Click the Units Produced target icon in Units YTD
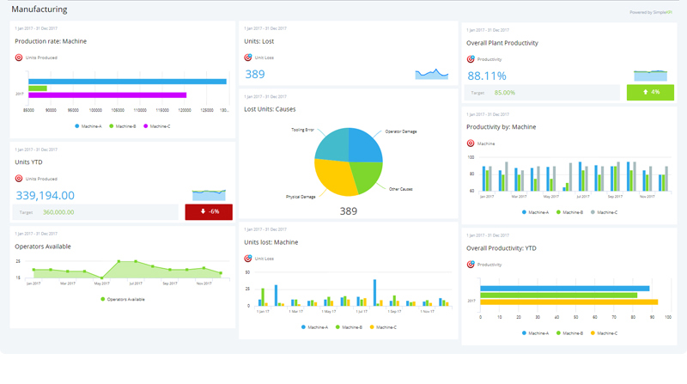This screenshot has height=384, width=687. [x=19, y=179]
